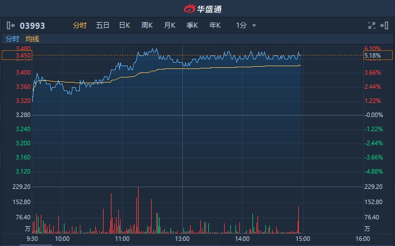Screen dimensions: 395x246
Task: Click the 11:00 time axis marker
Action: [122, 239]
